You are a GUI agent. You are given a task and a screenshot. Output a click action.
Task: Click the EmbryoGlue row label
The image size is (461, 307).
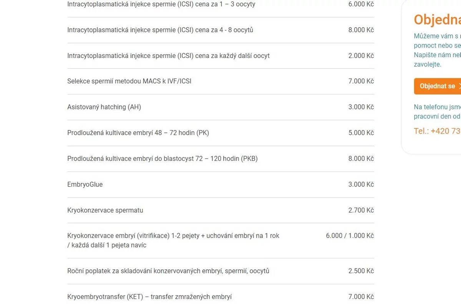tap(85, 184)
